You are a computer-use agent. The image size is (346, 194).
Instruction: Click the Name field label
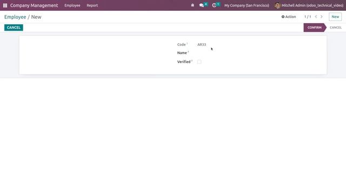tap(182, 53)
